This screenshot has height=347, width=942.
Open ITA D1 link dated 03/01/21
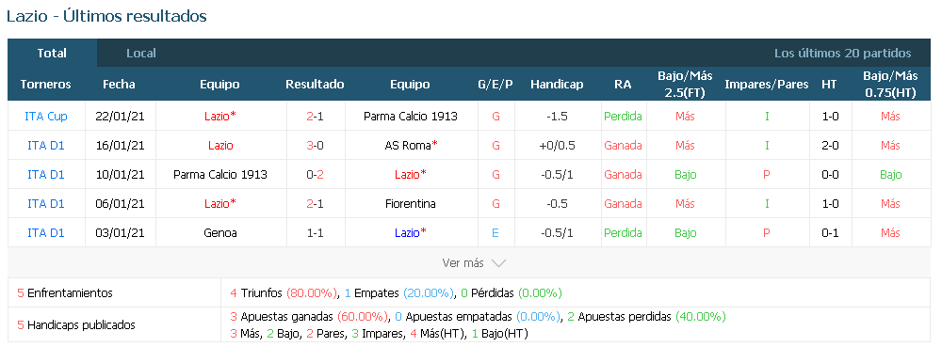pyautogui.click(x=46, y=232)
